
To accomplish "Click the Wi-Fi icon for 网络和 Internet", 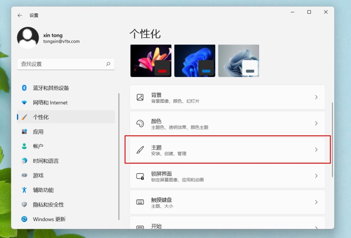I will pyautogui.click(x=24, y=103).
